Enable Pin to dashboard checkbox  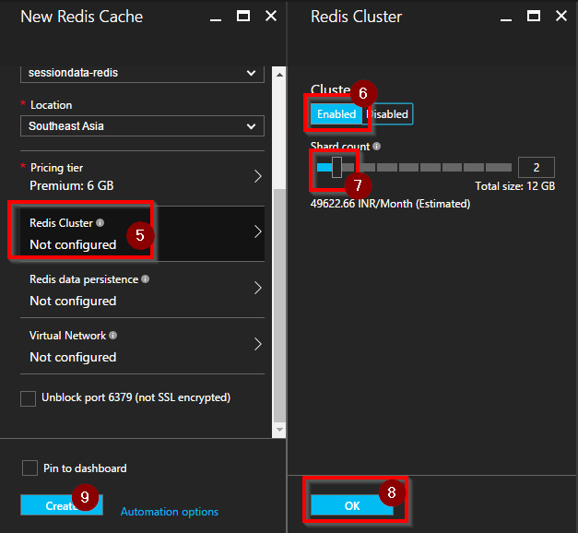(30, 468)
